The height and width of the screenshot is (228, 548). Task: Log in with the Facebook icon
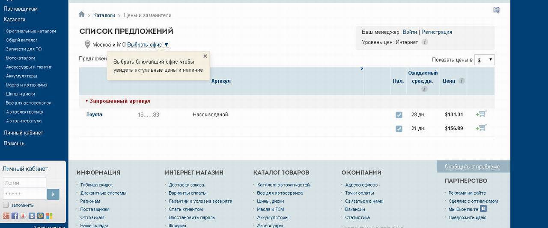[15, 216]
